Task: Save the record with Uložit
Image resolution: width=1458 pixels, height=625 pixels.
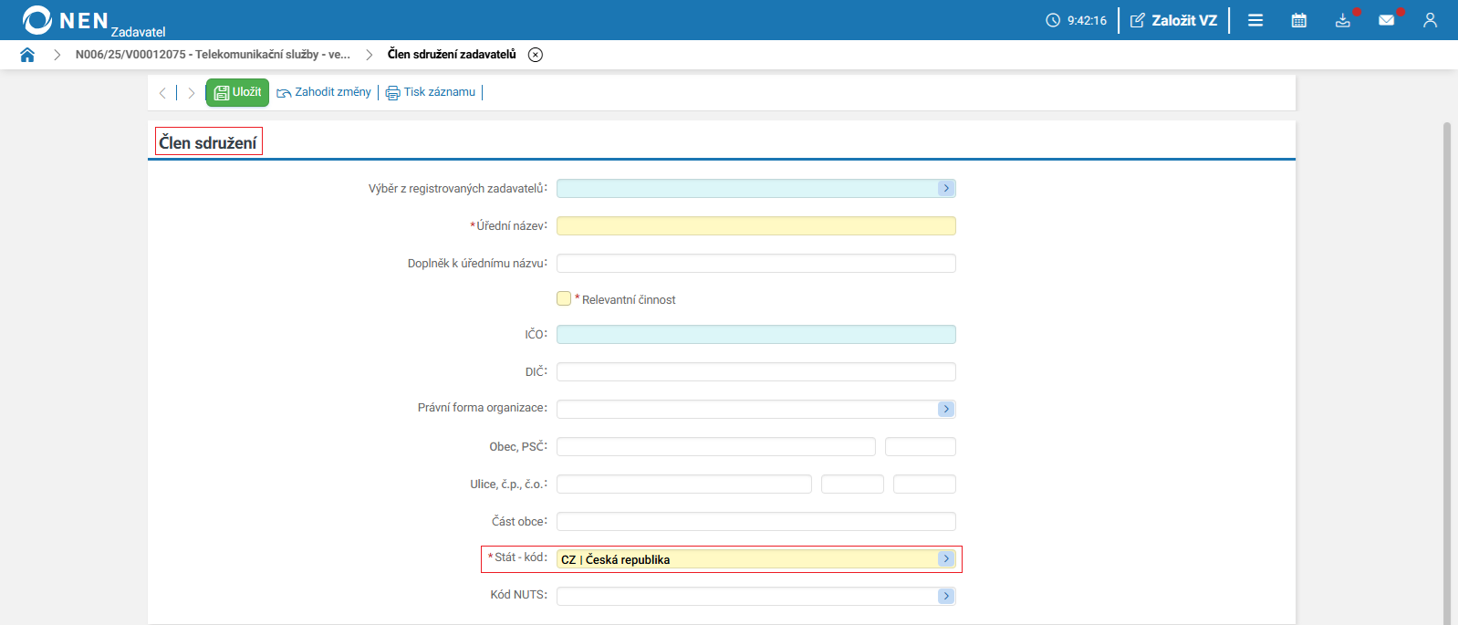Action: coord(237,92)
